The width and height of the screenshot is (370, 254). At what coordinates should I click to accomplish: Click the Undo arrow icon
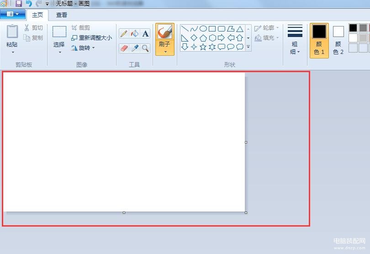[x=29, y=4]
